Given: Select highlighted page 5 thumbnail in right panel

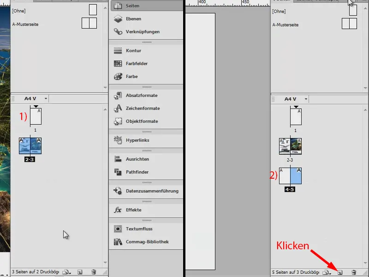Looking at the screenshot, I should 296,176.
